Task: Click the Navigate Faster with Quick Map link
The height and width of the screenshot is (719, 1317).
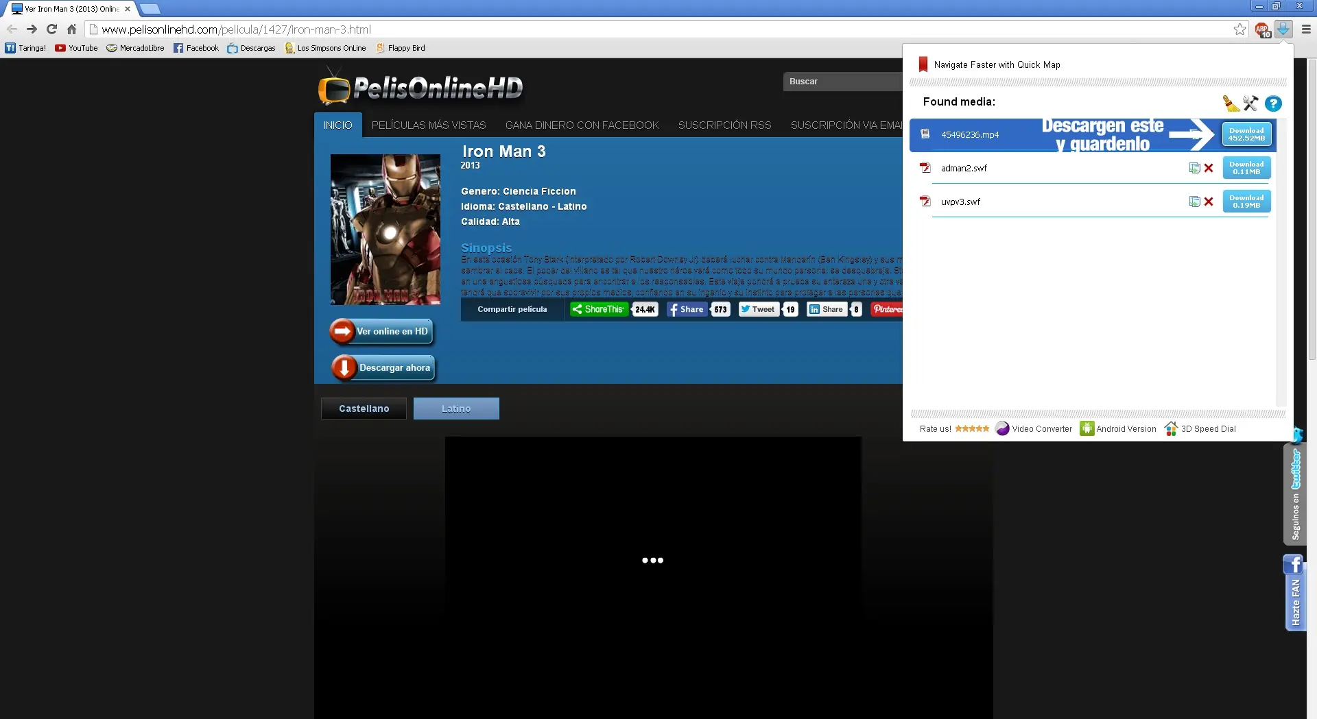Action: coord(997,64)
